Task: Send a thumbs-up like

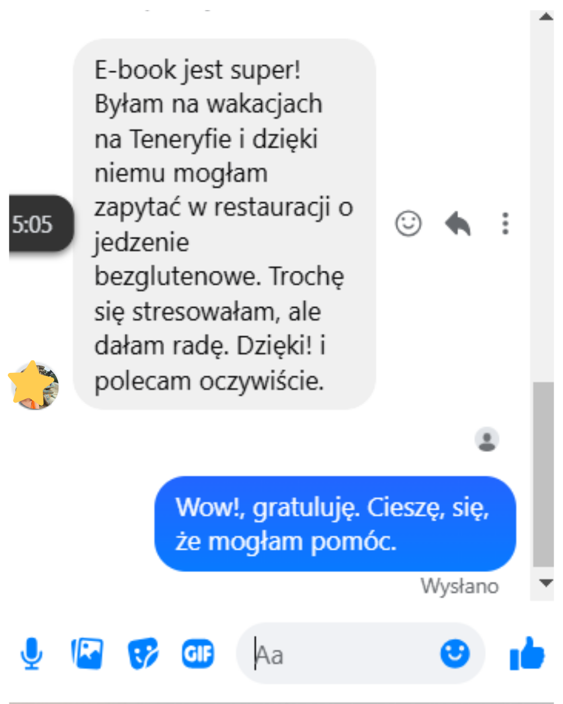Action: [x=527, y=653]
